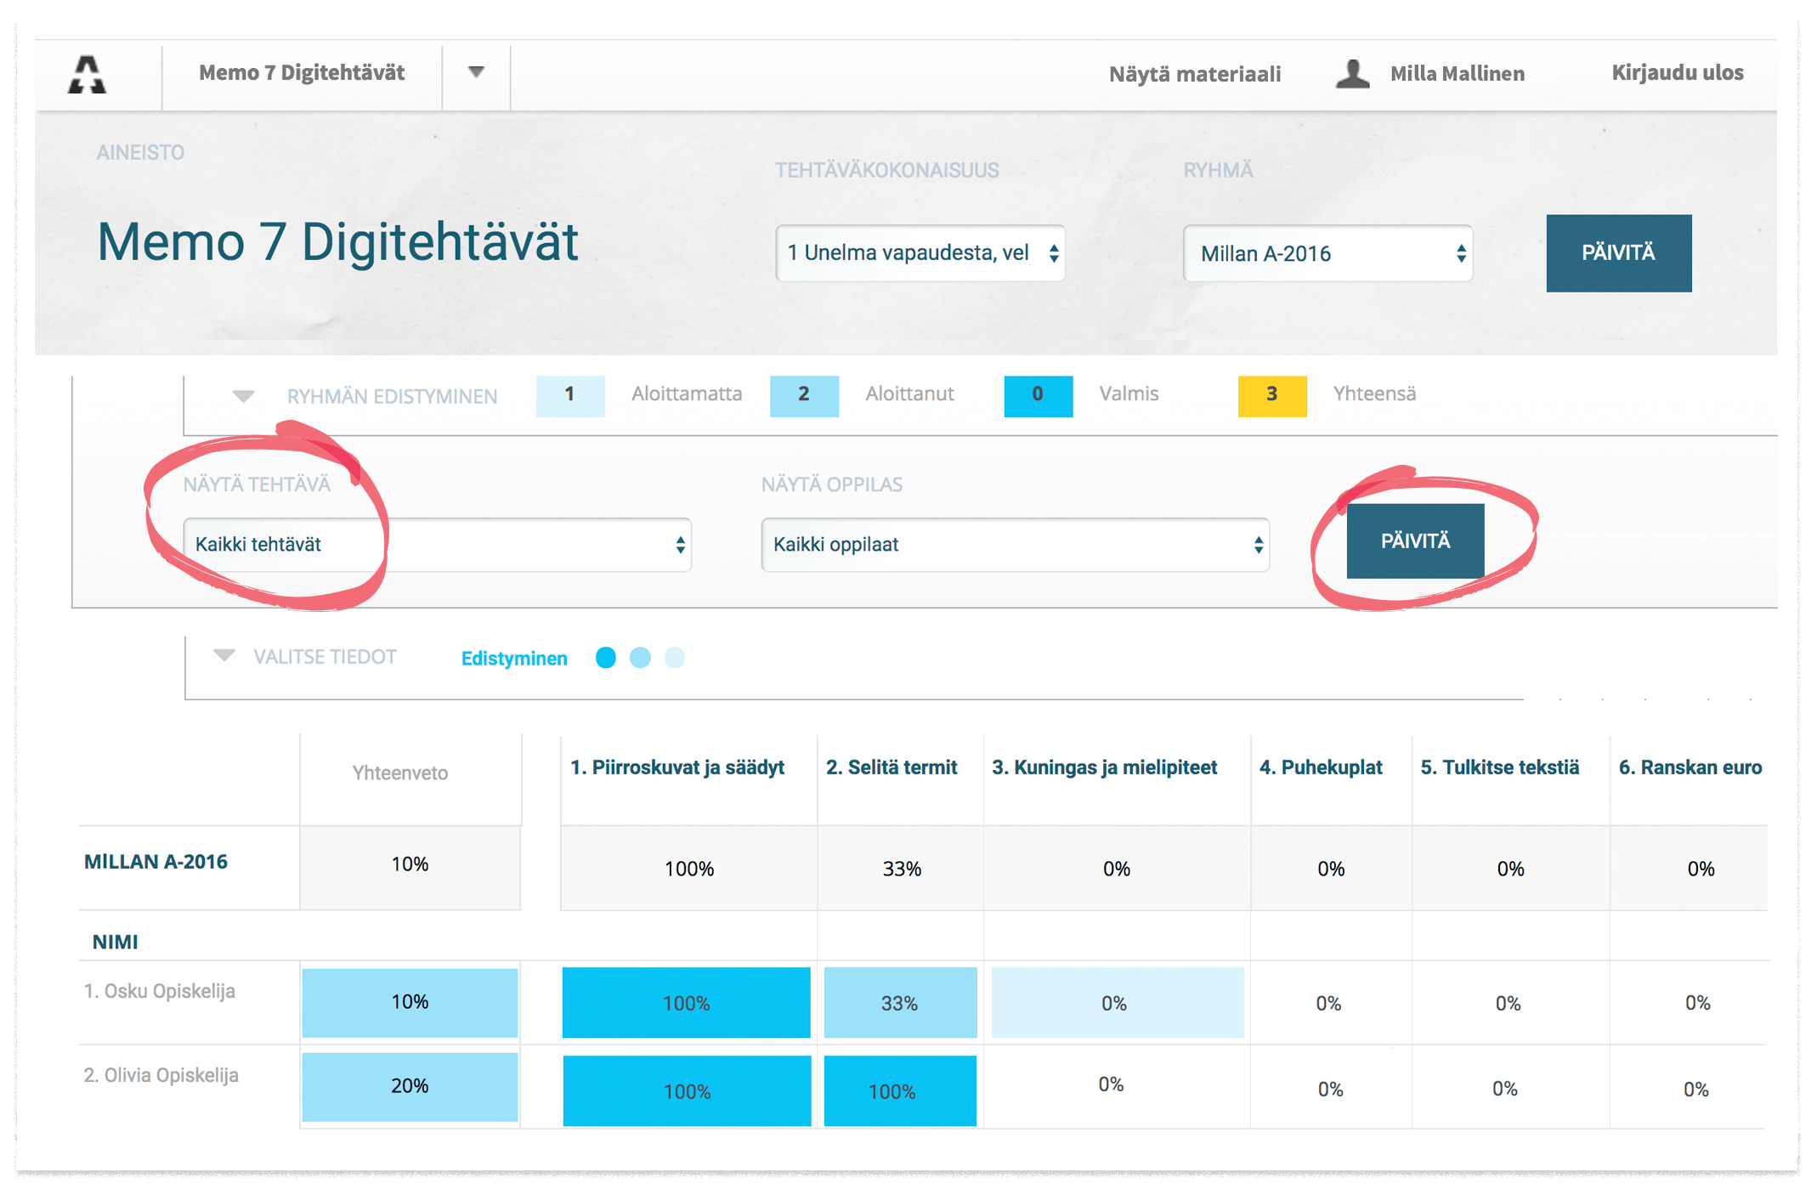The height and width of the screenshot is (1195, 1817).
Task: Open Näytä materiaali link
Action: [1195, 74]
